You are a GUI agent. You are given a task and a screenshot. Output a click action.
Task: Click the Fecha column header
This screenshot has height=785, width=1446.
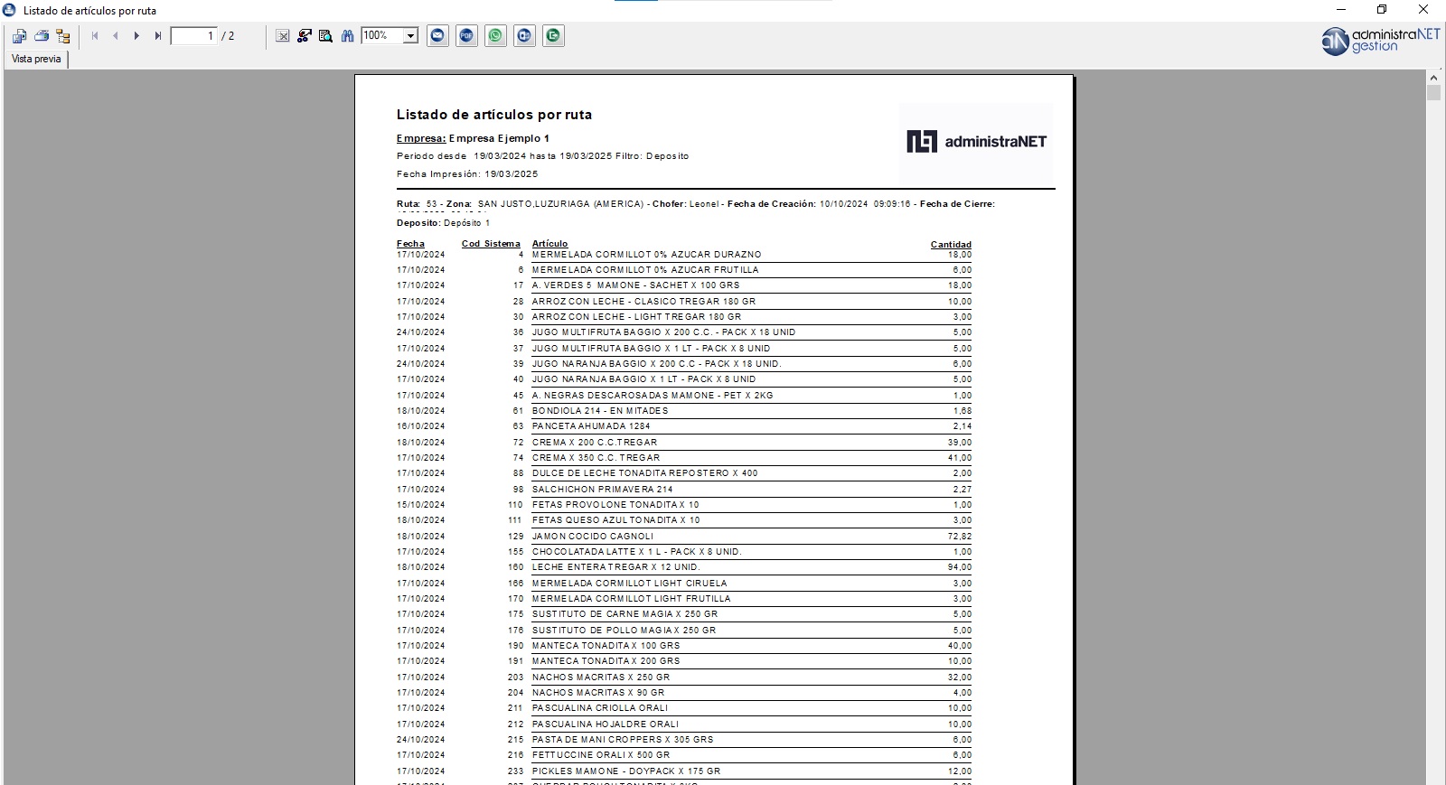[x=410, y=244]
